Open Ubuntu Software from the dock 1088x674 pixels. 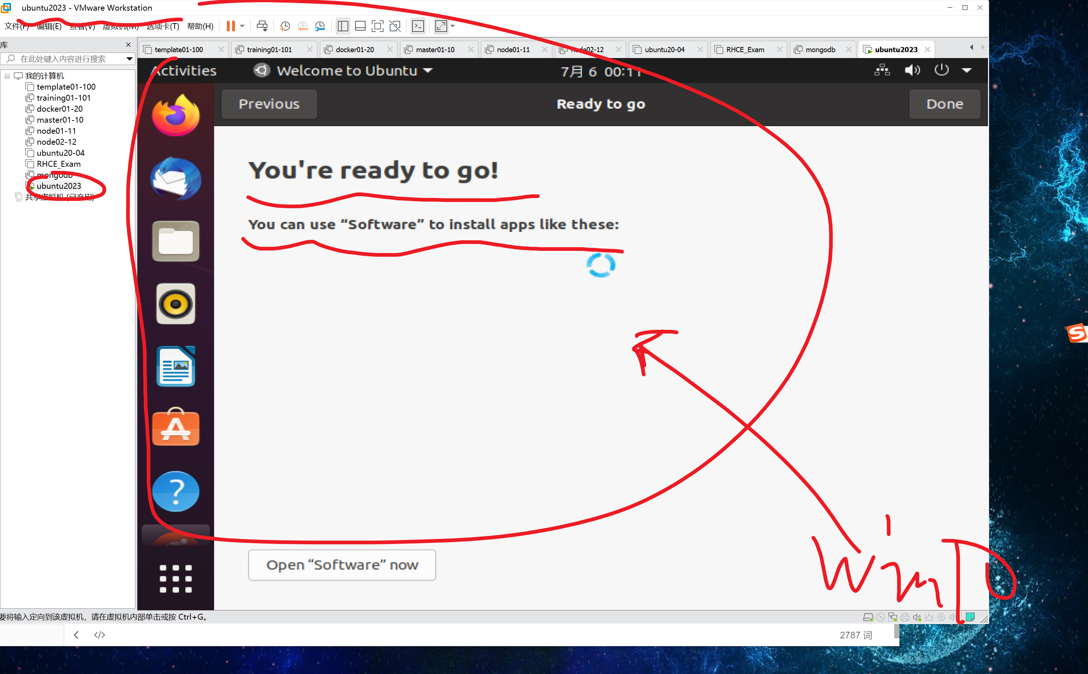point(176,427)
